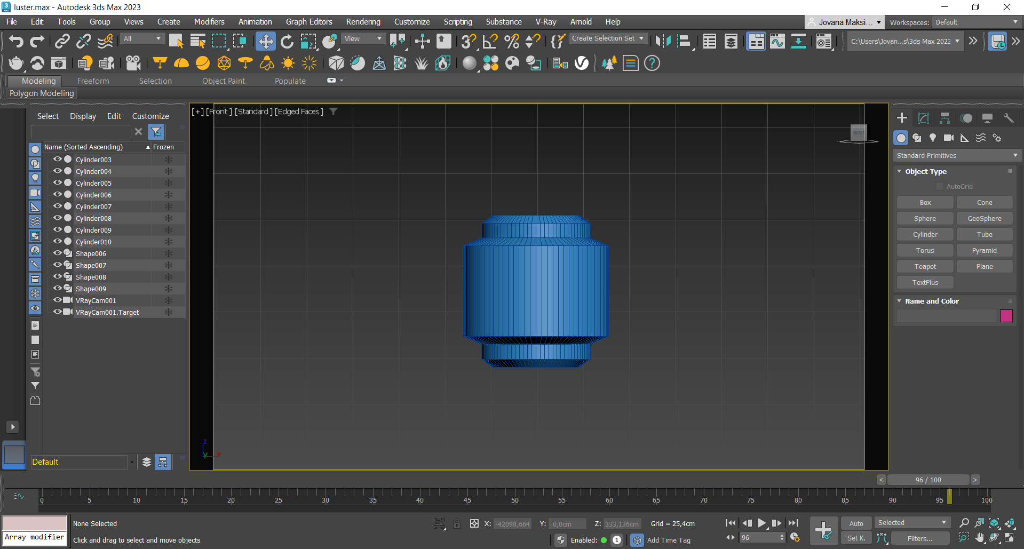This screenshot has height=549, width=1024.
Task: Select the Link tool icon
Action: point(62,41)
